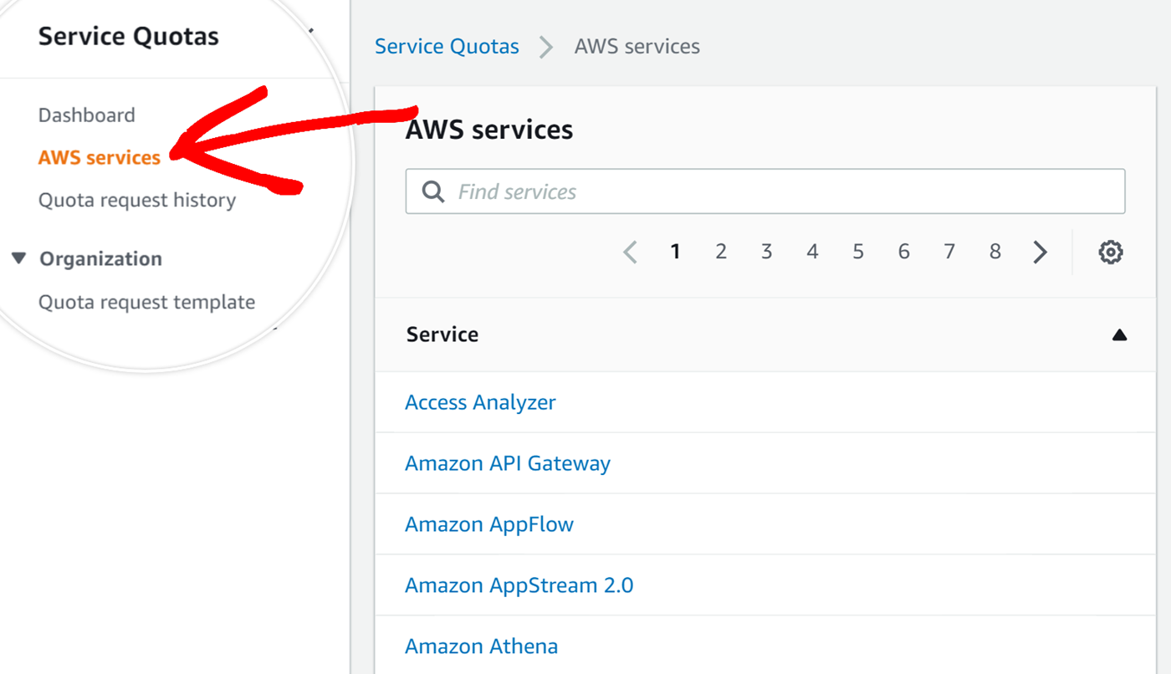Open the Access Analyzer service page
The height and width of the screenshot is (674, 1171).
click(480, 402)
